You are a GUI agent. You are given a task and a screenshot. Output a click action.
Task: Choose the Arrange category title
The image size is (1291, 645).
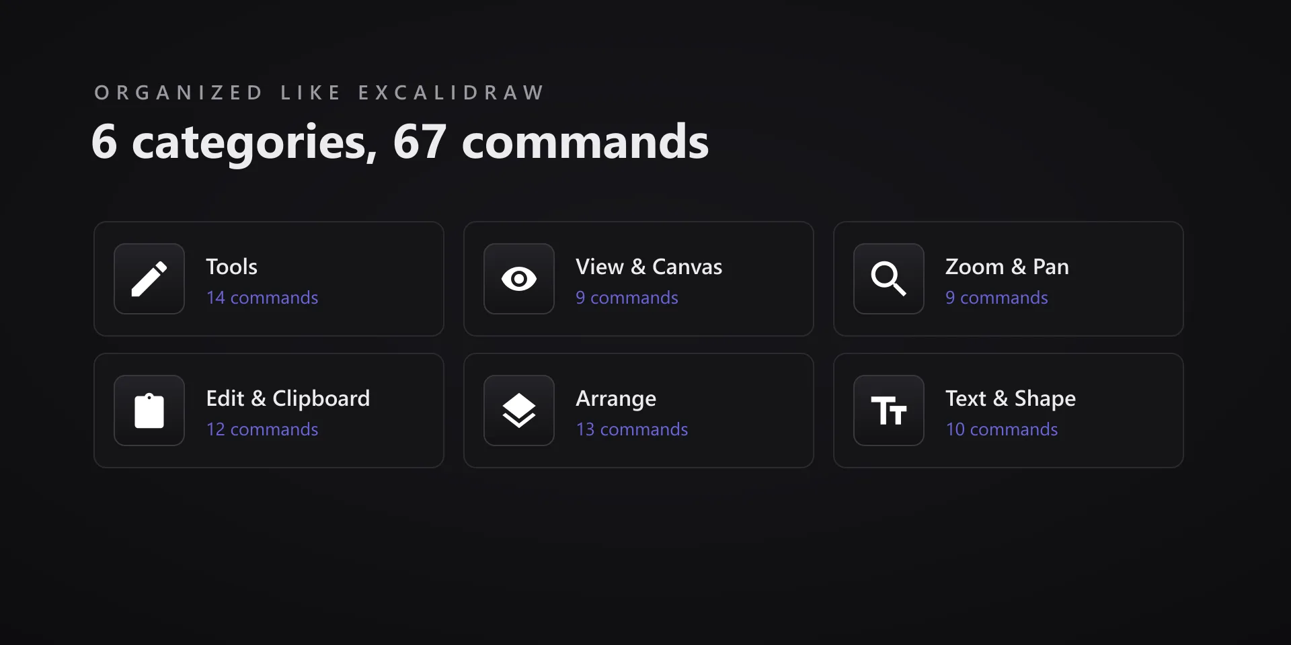616,399
